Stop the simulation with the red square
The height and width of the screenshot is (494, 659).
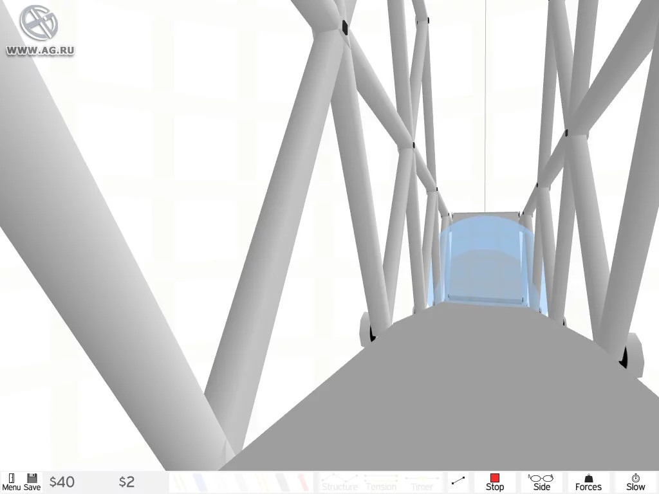pos(494,482)
